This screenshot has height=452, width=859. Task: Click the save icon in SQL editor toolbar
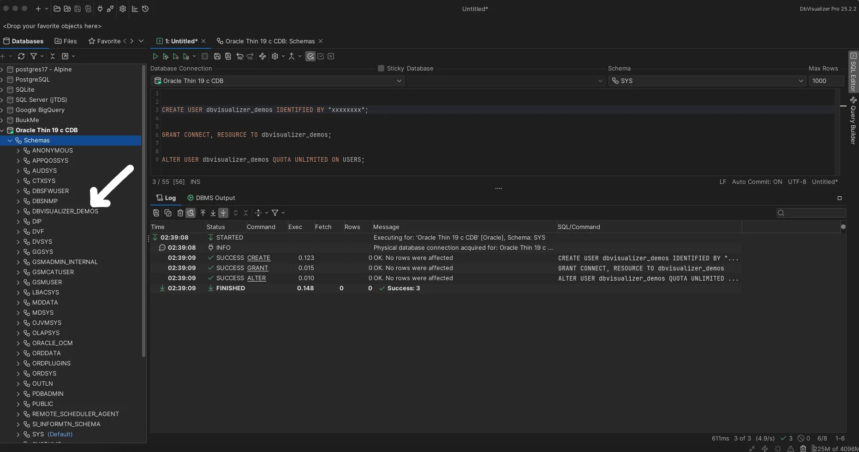click(217, 56)
